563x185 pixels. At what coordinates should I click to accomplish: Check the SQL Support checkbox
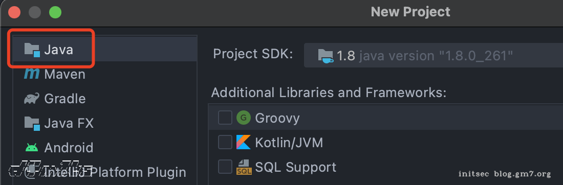coord(225,167)
